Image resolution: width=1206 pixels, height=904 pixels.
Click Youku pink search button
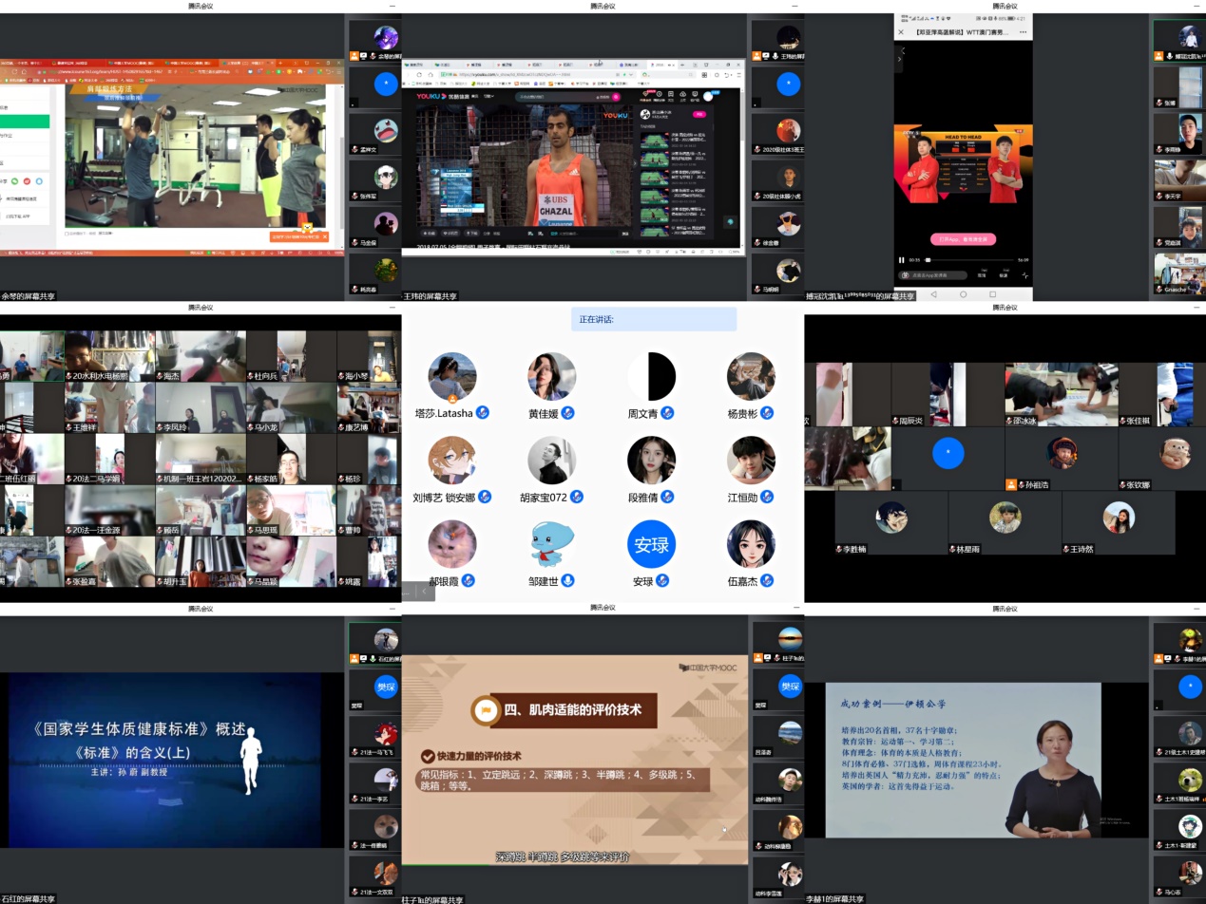coord(615,97)
